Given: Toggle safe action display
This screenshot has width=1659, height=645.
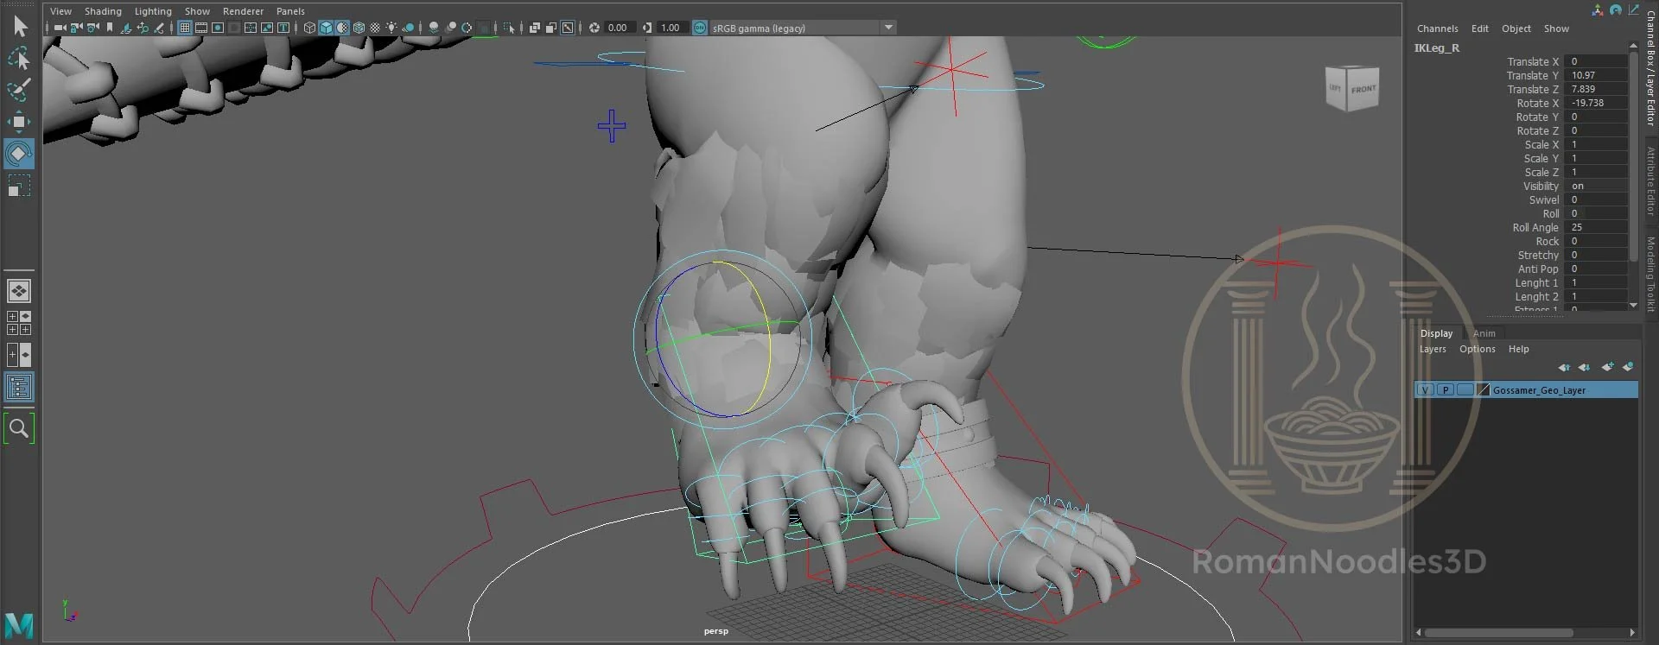Looking at the screenshot, I should [267, 28].
